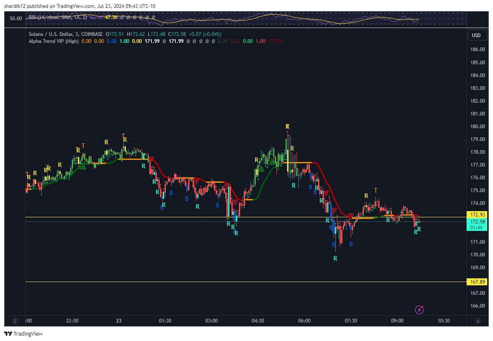Toggle auto scale with the A button

478,321
